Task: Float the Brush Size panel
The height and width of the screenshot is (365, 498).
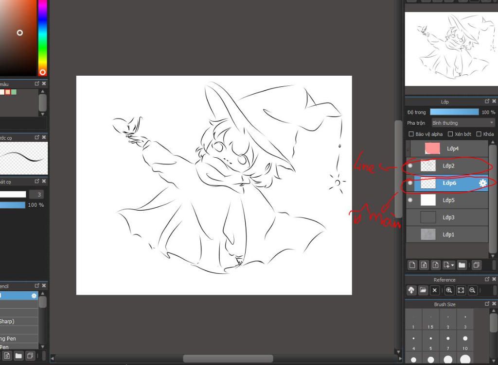Action: click(x=487, y=303)
